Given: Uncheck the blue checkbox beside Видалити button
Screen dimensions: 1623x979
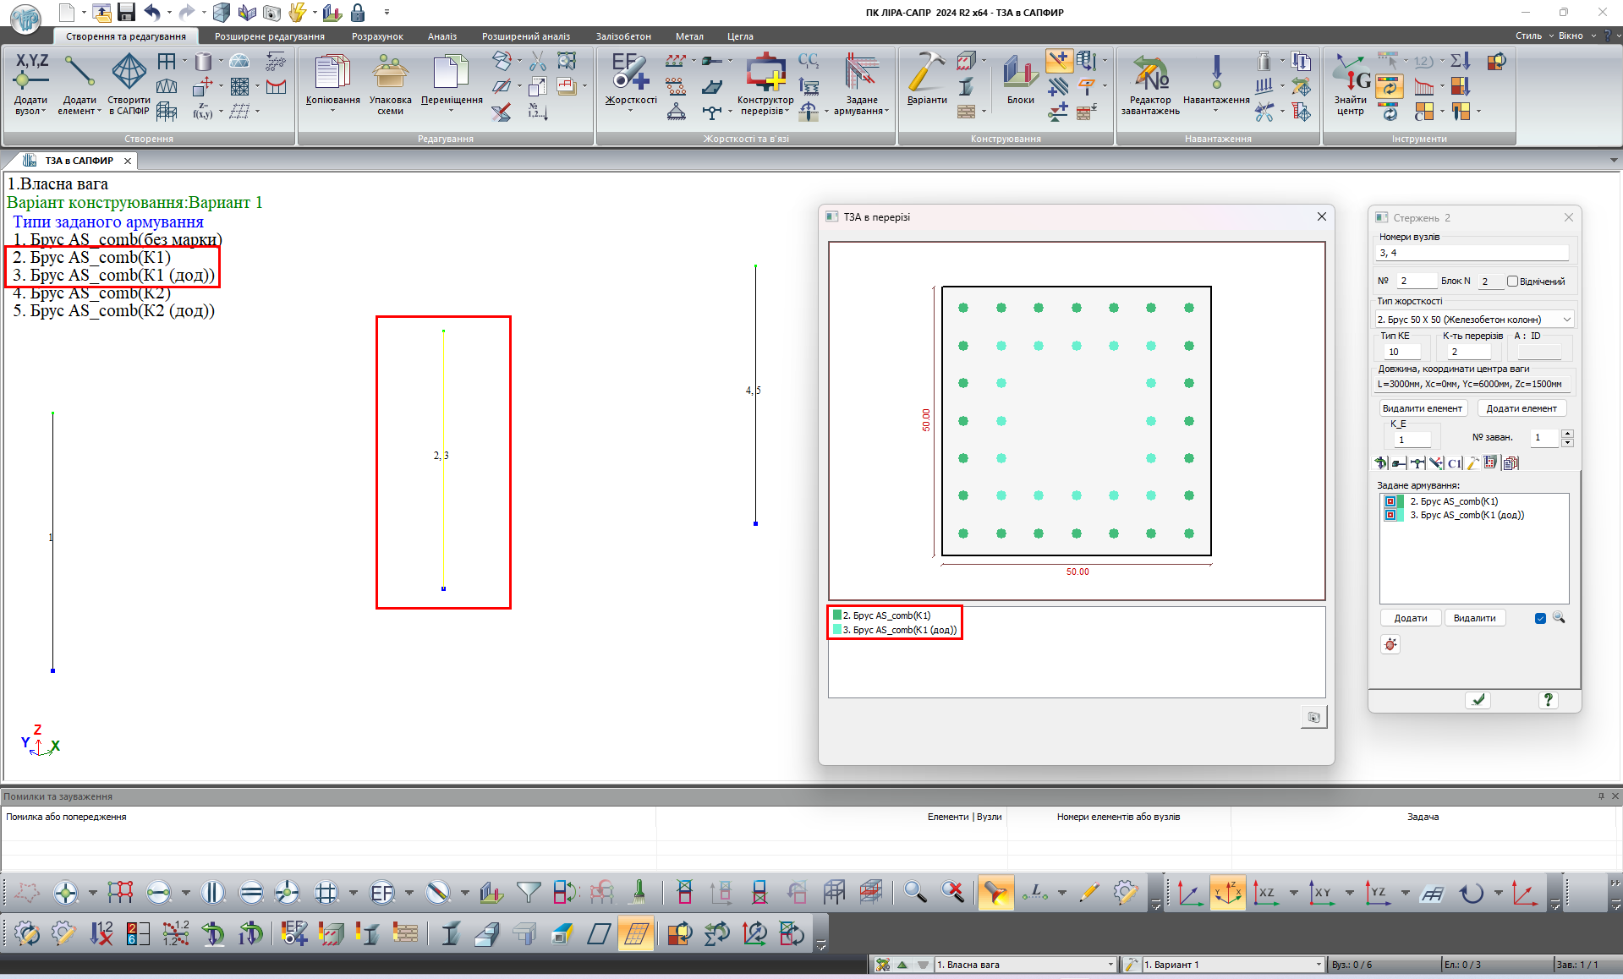Looking at the screenshot, I should [x=1540, y=618].
